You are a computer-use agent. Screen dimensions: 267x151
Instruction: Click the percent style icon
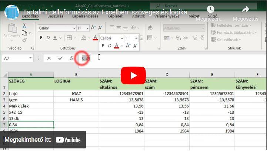click(178, 38)
